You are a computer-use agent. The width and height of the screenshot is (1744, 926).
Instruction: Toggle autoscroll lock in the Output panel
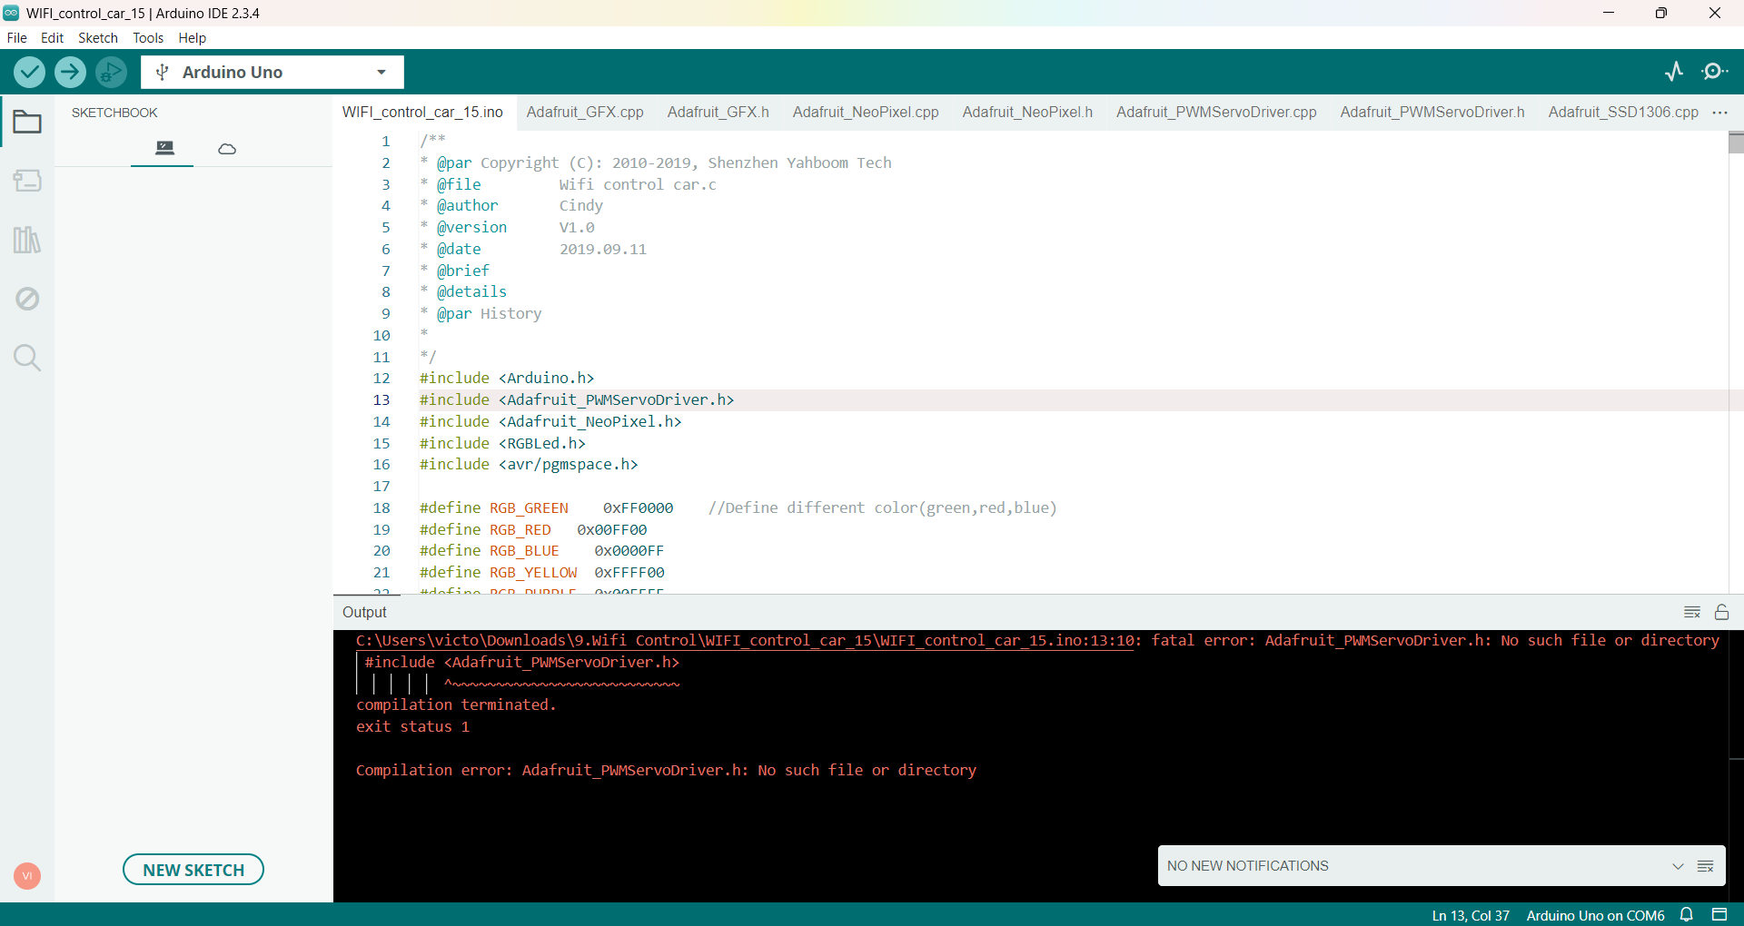(1723, 612)
